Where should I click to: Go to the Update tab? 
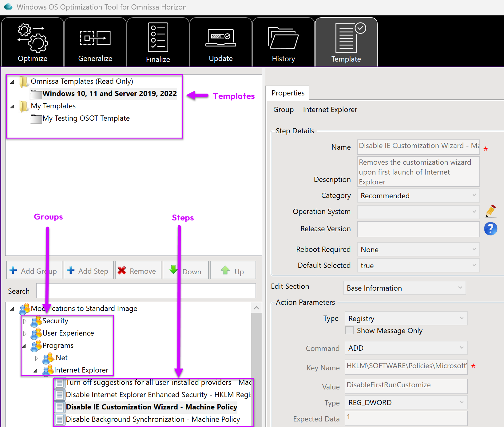click(x=221, y=42)
